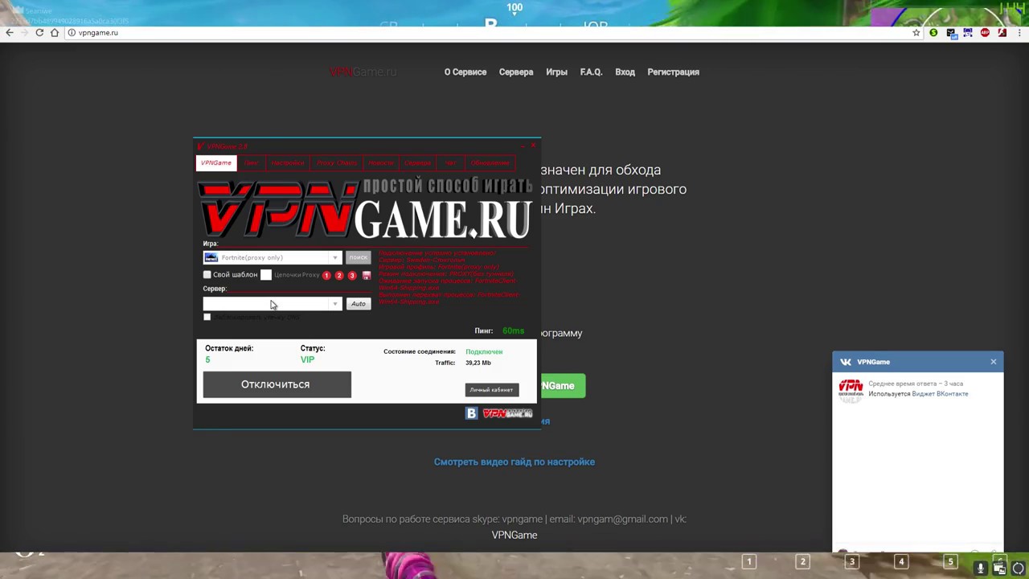The image size is (1029, 579).
Task: Click the red ABP adblock extension icon
Action: (985, 33)
